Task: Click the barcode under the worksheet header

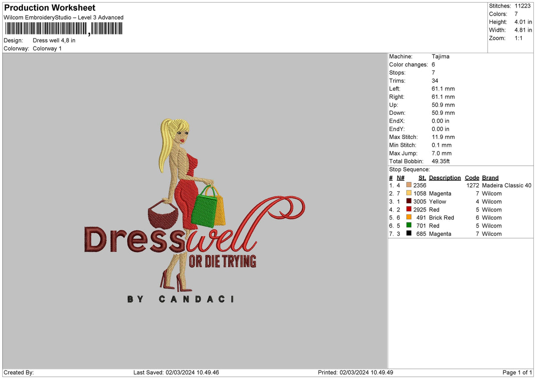Action: tap(63, 29)
